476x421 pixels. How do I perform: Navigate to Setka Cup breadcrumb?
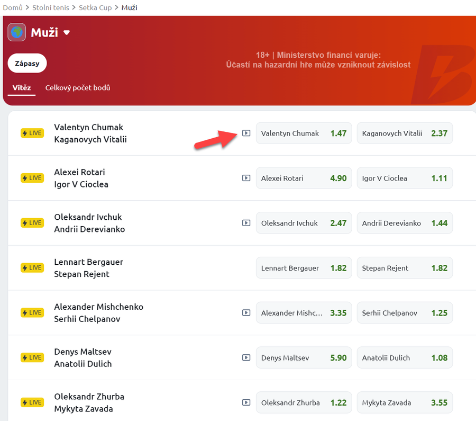(x=95, y=8)
